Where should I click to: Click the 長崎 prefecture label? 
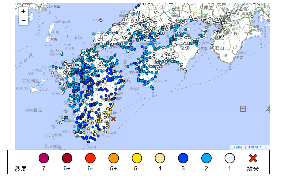coord(59,80)
